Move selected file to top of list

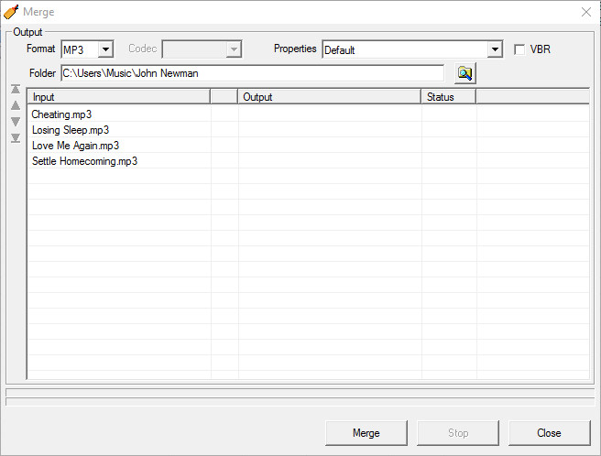point(16,89)
